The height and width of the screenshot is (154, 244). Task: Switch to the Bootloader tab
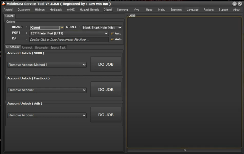(x=41, y=48)
